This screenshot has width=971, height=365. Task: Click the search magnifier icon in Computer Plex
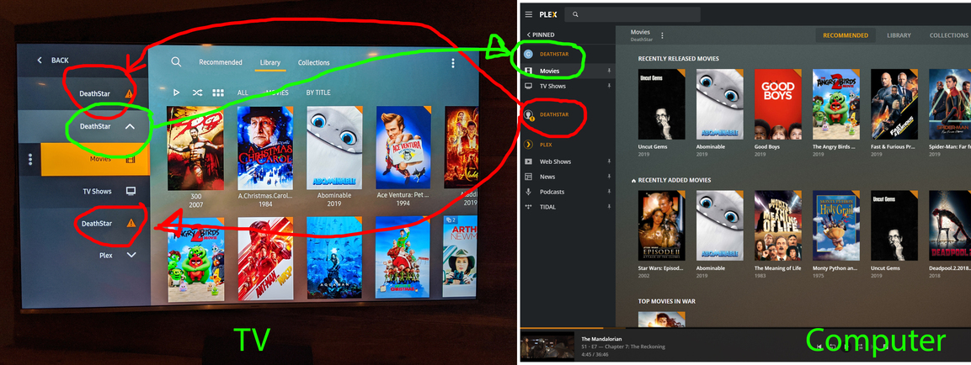pos(575,14)
